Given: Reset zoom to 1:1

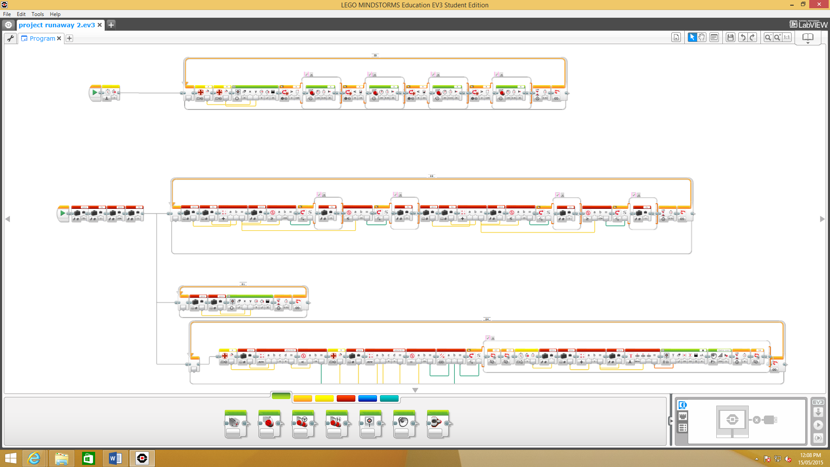Looking at the screenshot, I should (x=787, y=38).
